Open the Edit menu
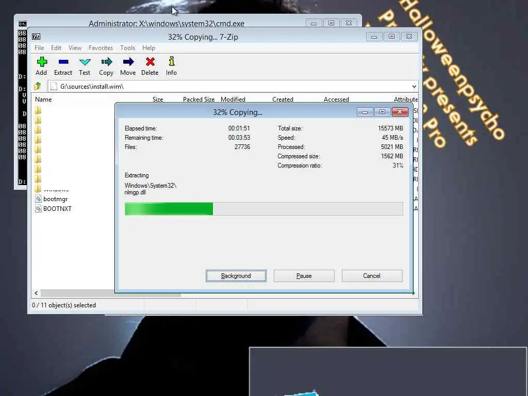Screen dimensions: 528x396 point(56,48)
